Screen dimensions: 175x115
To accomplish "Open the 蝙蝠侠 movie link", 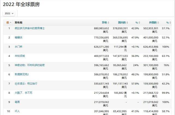I will (19, 37).
